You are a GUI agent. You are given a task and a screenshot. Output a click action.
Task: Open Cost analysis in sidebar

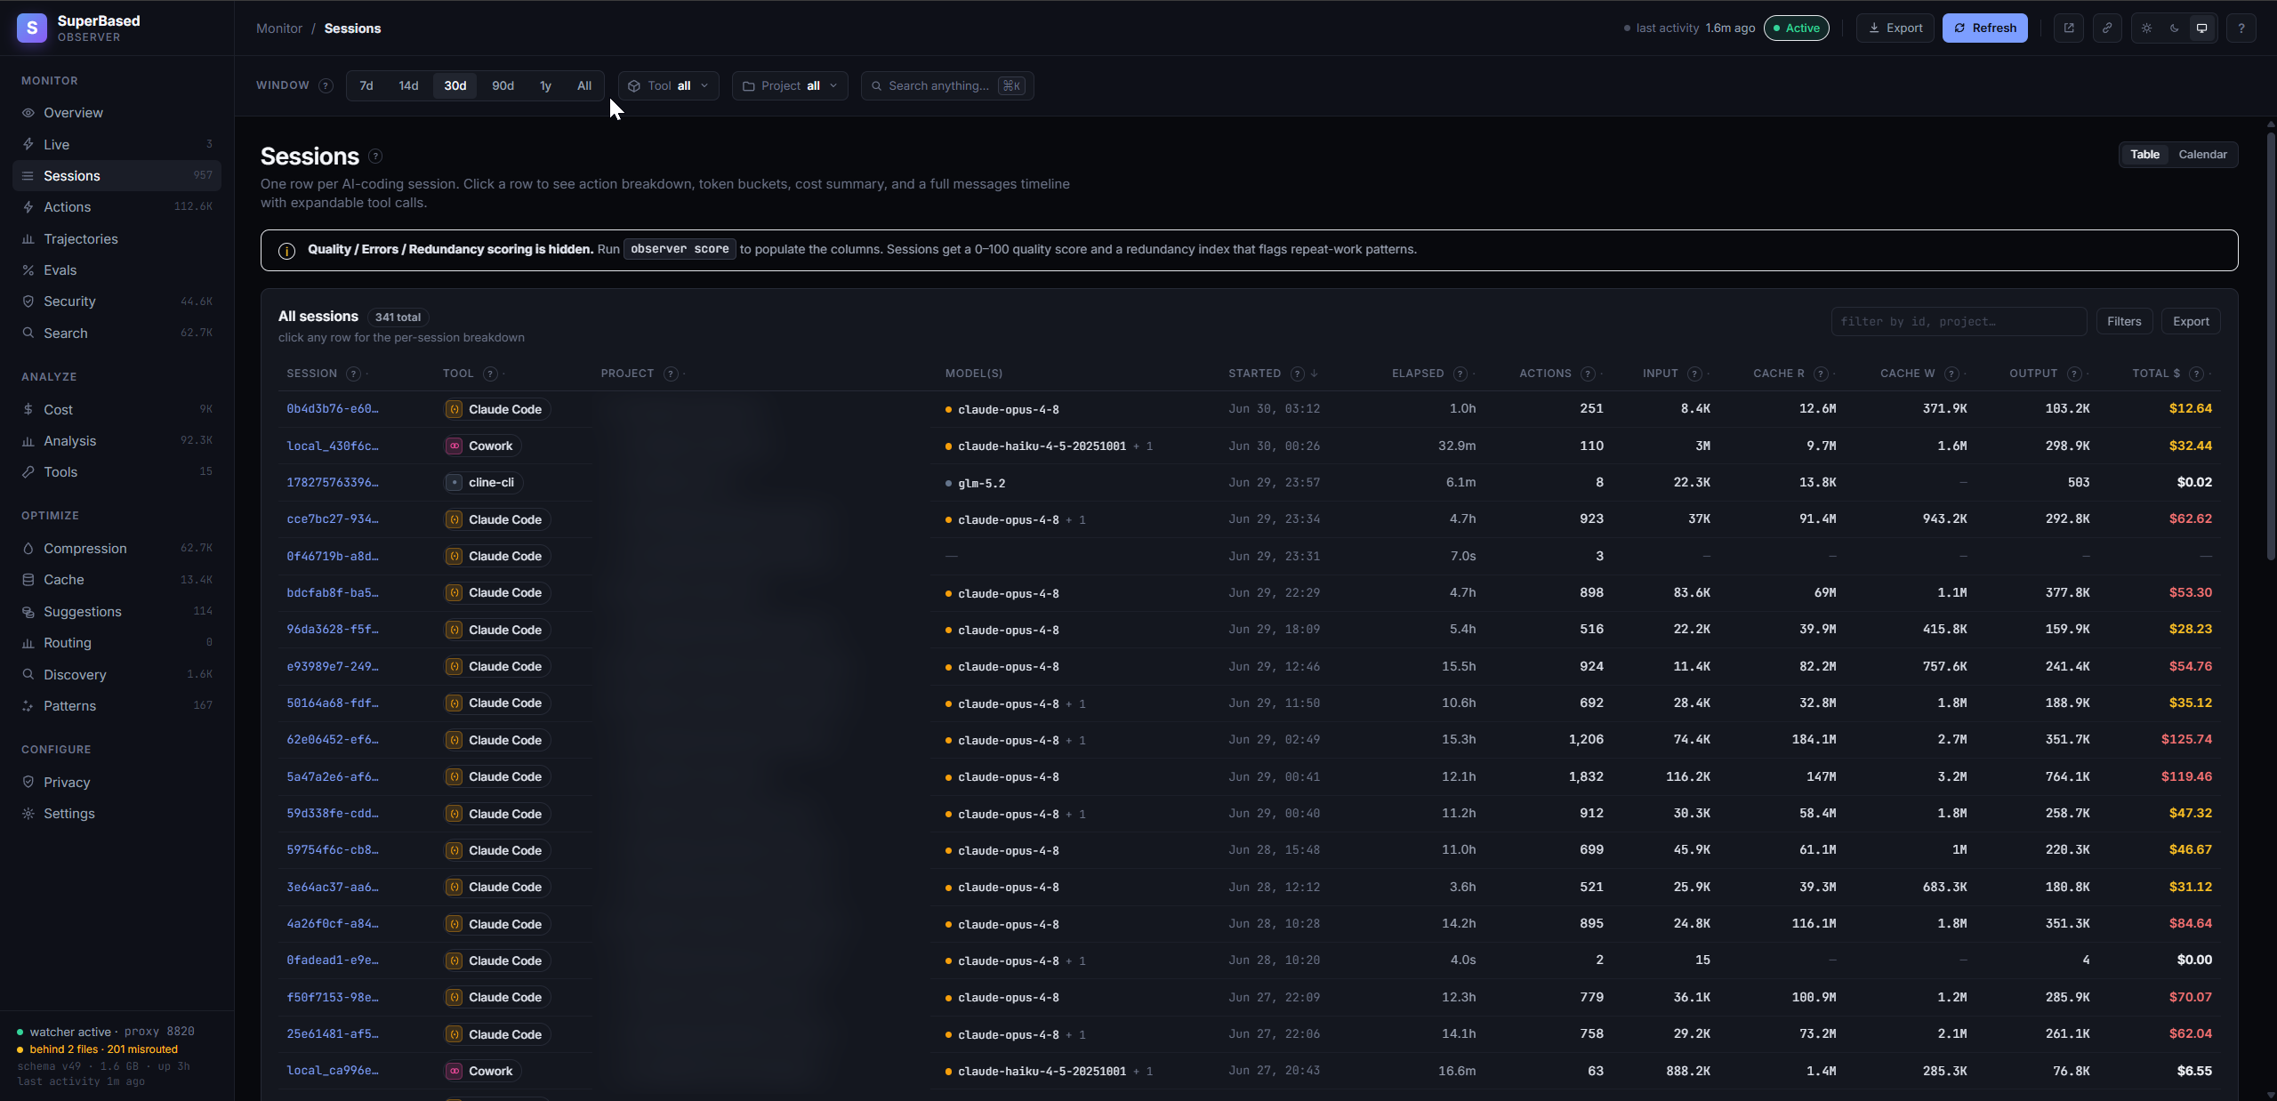(x=117, y=410)
